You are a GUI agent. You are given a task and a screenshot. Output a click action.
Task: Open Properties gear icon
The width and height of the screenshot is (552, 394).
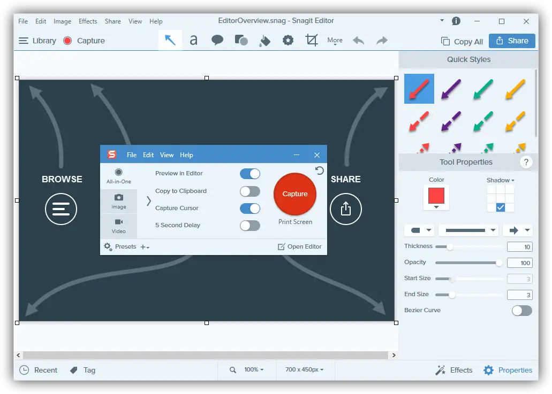click(488, 370)
